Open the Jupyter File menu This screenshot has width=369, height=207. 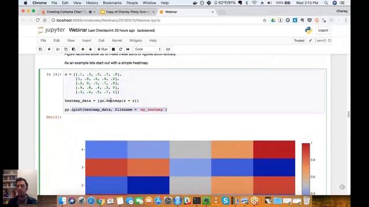[x=43, y=41]
